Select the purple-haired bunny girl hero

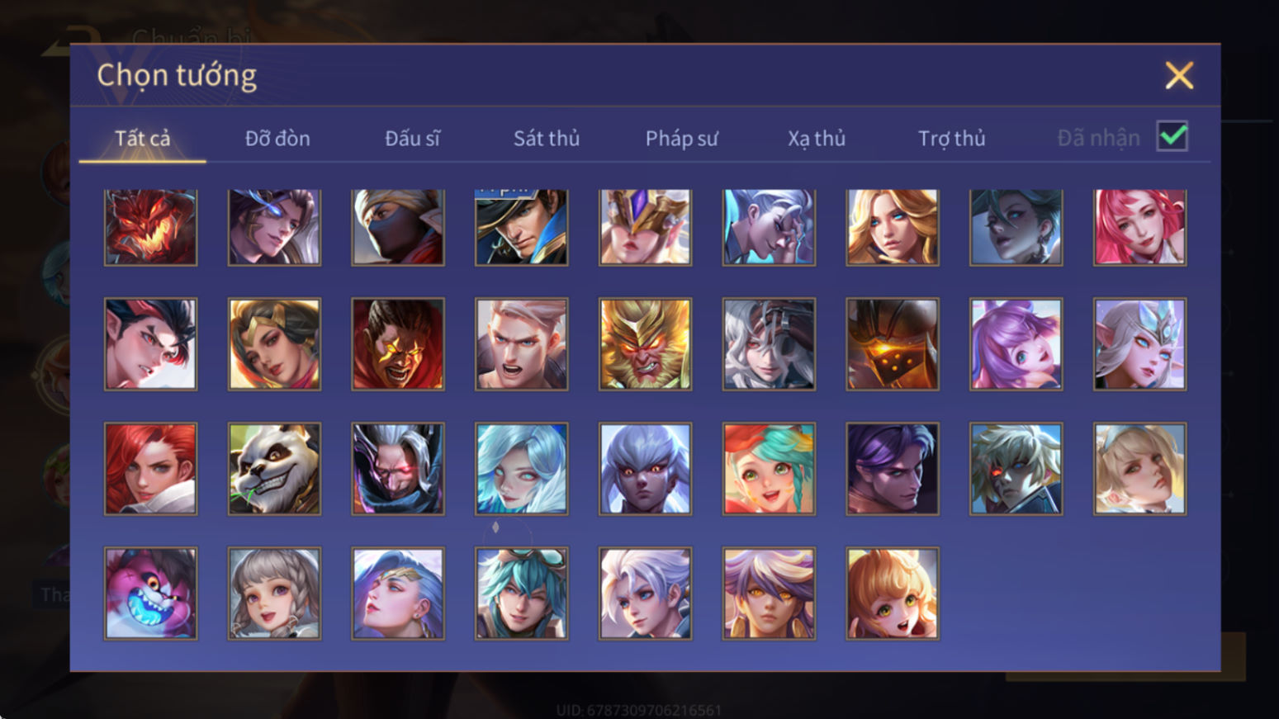pos(1016,343)
